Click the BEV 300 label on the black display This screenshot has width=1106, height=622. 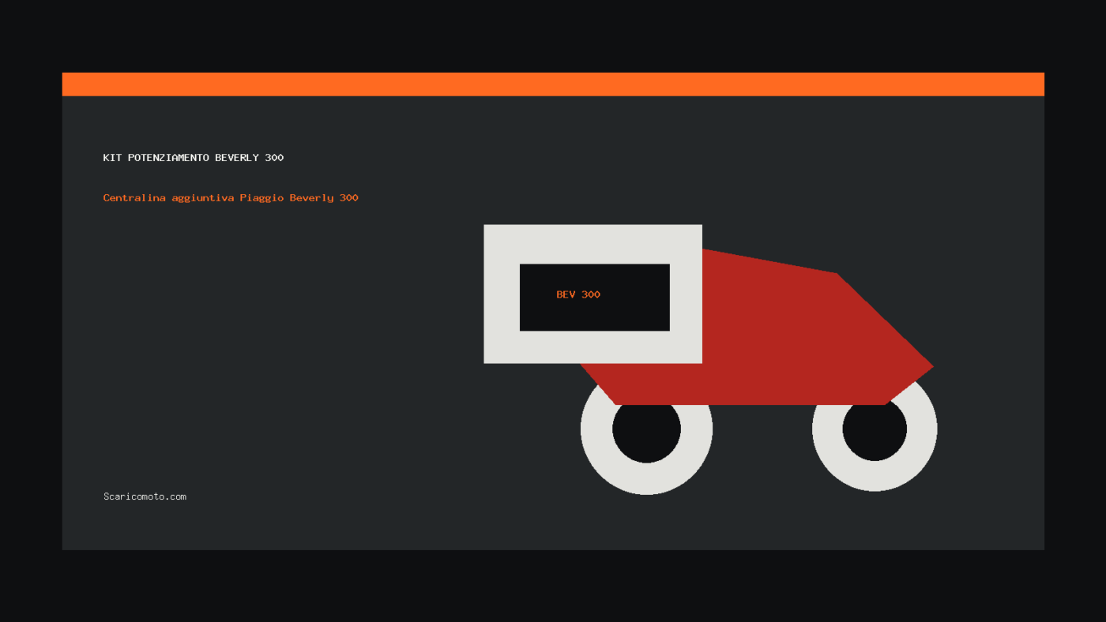(578, 294)
